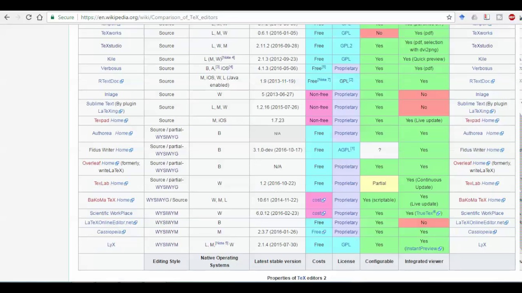Open the TexLab link in the right name column
Screen dimensions: 522x293
473,183
